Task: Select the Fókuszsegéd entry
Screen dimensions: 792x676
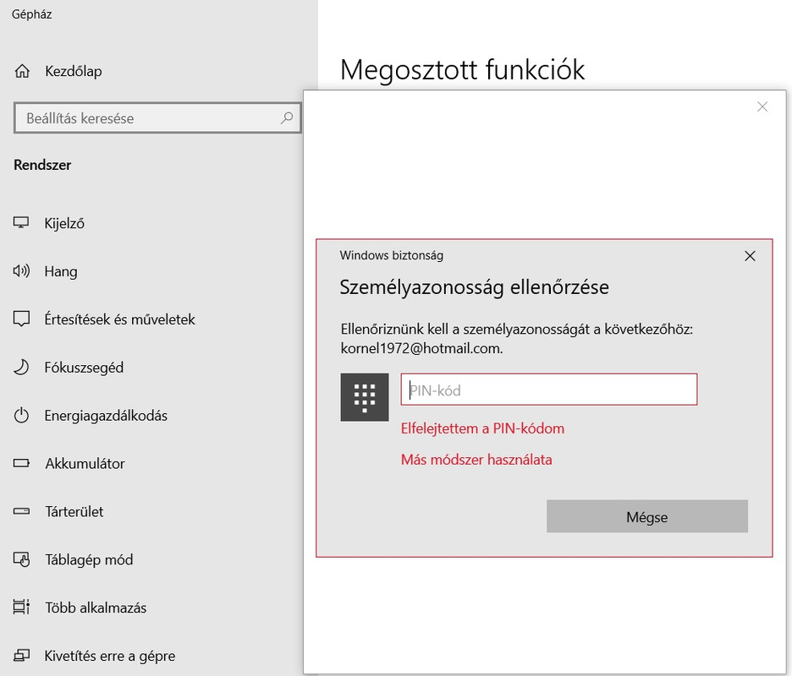Action: (x=84, y=368)
